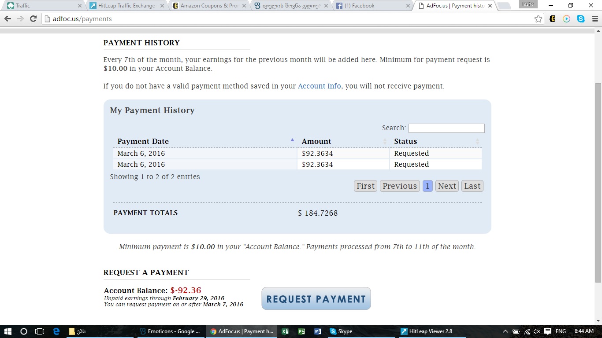Close the Traffic tab
Image resolution: width=602 pixels, height=338 pixels.
80,6
